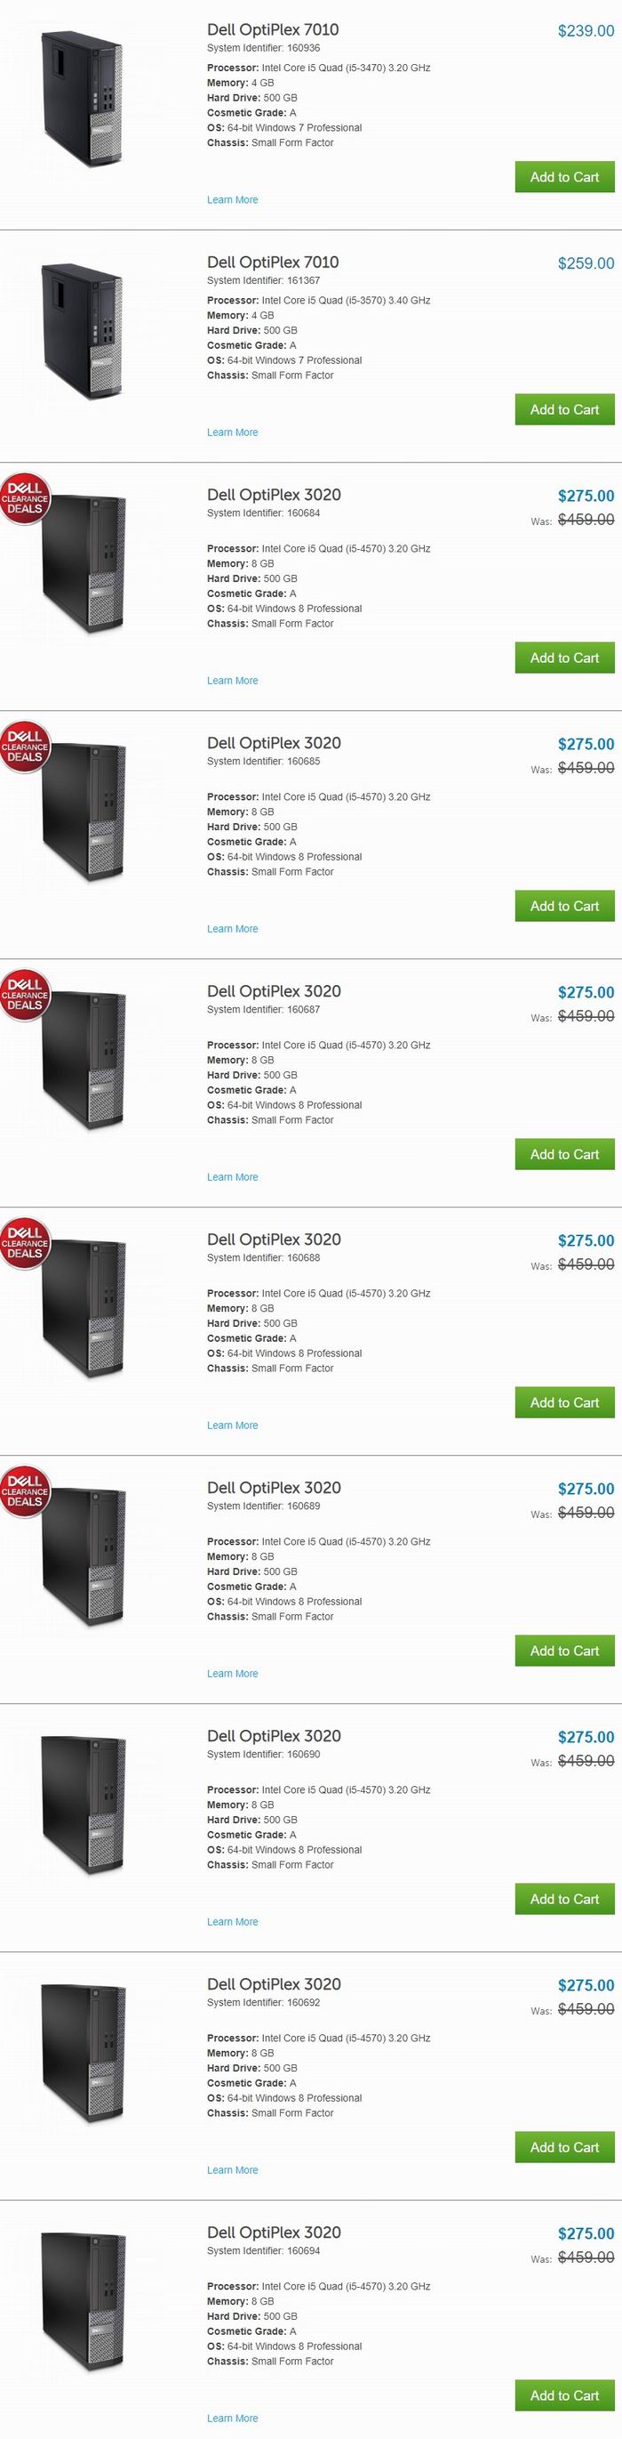This screenshot has height=2439, width=622.
Task: Add OptiPlex 3020 system 160688 to cart
Action: [x=564, y=1402]
